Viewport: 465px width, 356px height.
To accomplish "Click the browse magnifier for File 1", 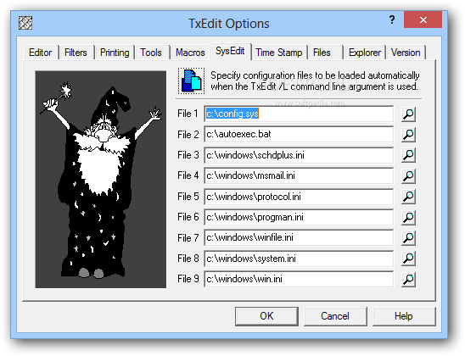I will tap(408, 114).
